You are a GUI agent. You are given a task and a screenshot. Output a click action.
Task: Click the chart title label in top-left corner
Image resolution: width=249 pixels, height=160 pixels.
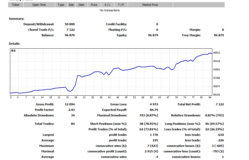13,51
